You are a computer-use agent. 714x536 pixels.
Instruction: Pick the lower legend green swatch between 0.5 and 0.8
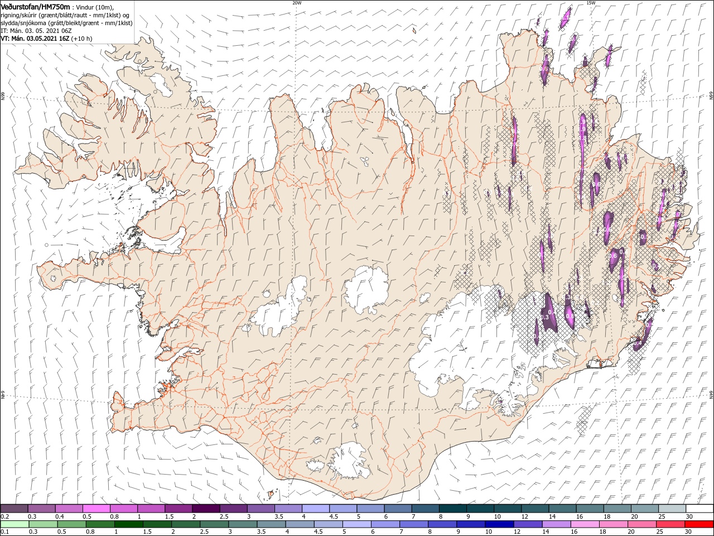pos(71,524)
